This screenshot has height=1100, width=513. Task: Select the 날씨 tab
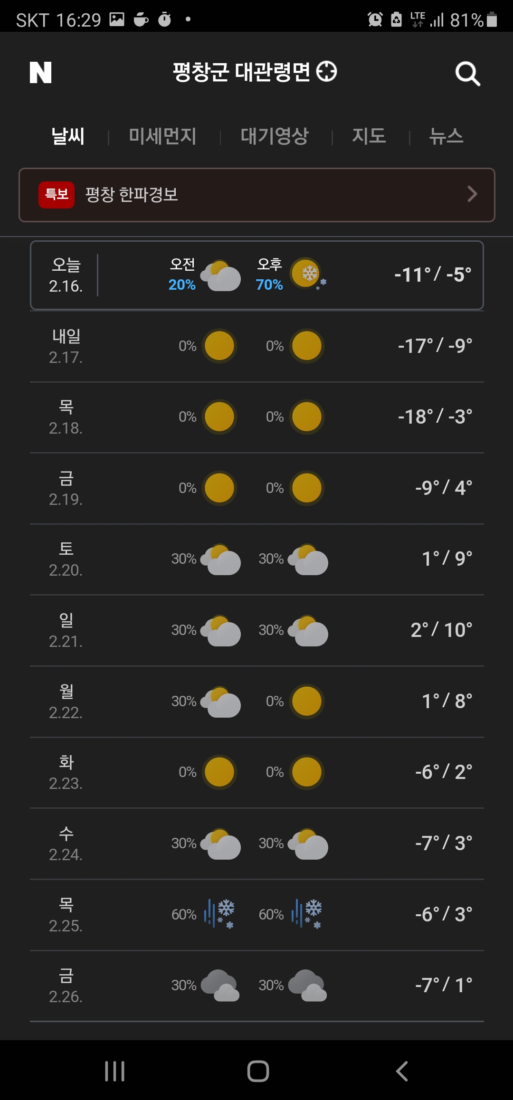(x=68, y=136)
